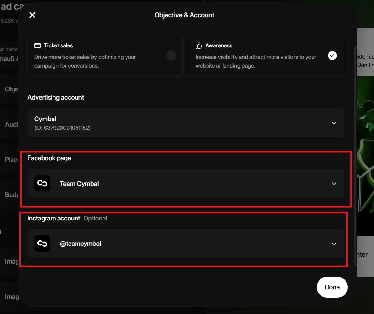Open the Instagram account dropdown chevron
Image resolution: width=374 pixels, height=314 pixels.
334,244
